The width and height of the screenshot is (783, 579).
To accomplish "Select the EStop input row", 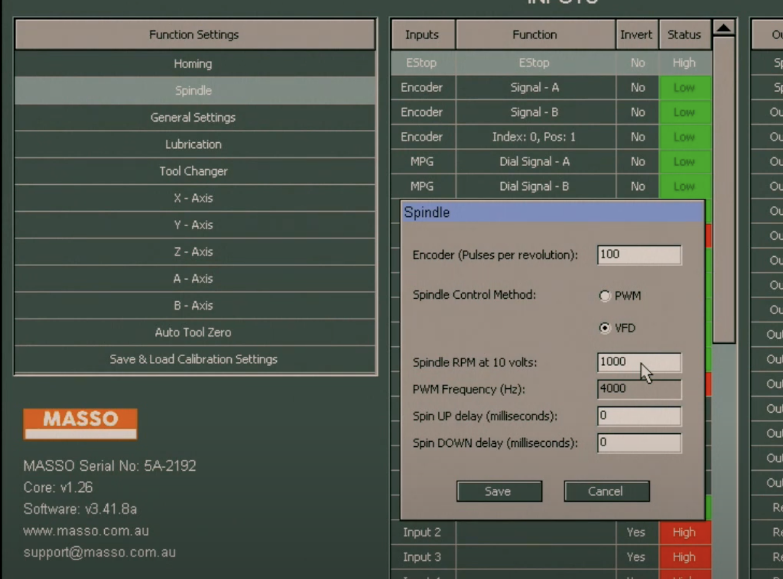I will (x=534, y=63).
